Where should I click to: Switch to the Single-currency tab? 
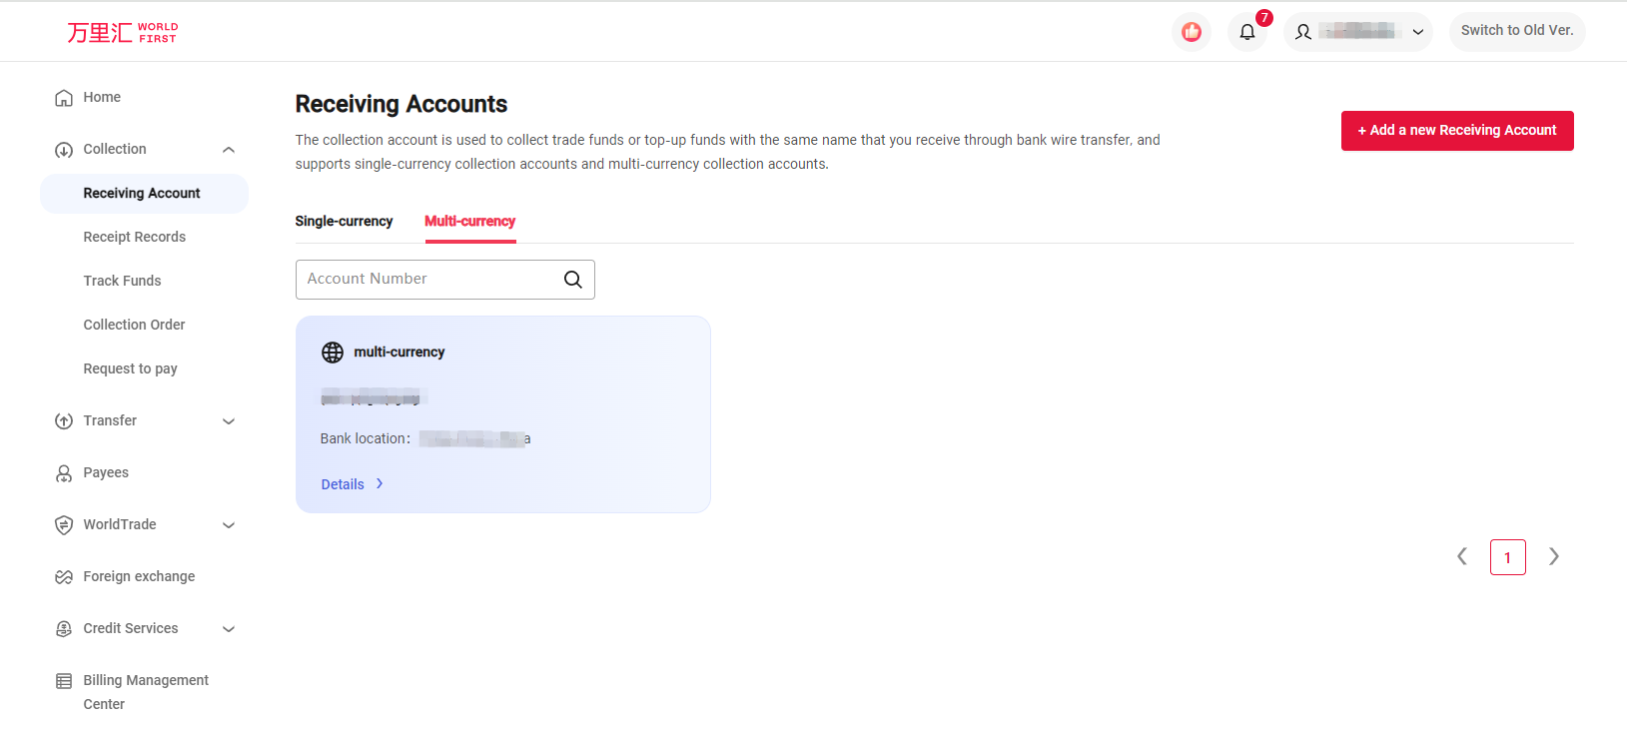pos(344,222)
